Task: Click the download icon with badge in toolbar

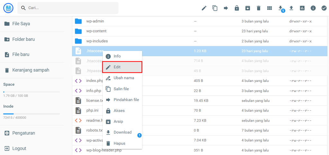Action: (x=280, y=8)
